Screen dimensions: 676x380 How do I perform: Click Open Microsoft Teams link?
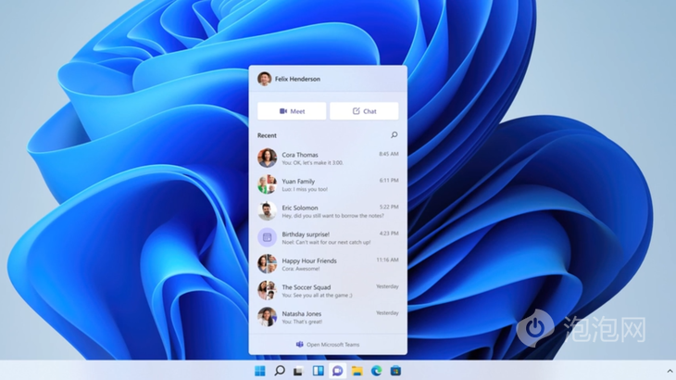pyautogui.click(x=328, y=345)
